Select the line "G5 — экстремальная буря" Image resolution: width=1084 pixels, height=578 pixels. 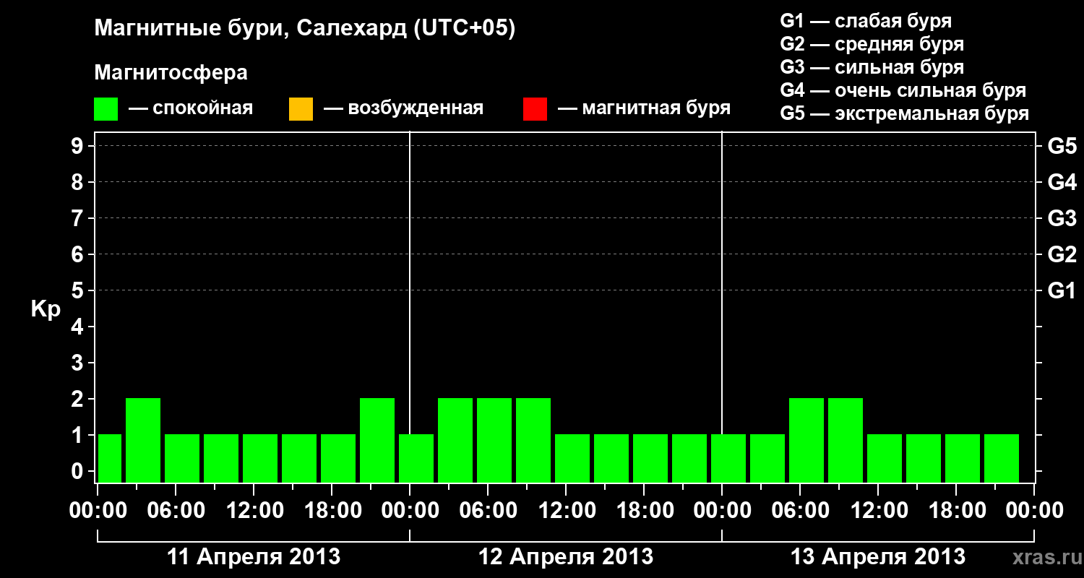pos(905,113)
